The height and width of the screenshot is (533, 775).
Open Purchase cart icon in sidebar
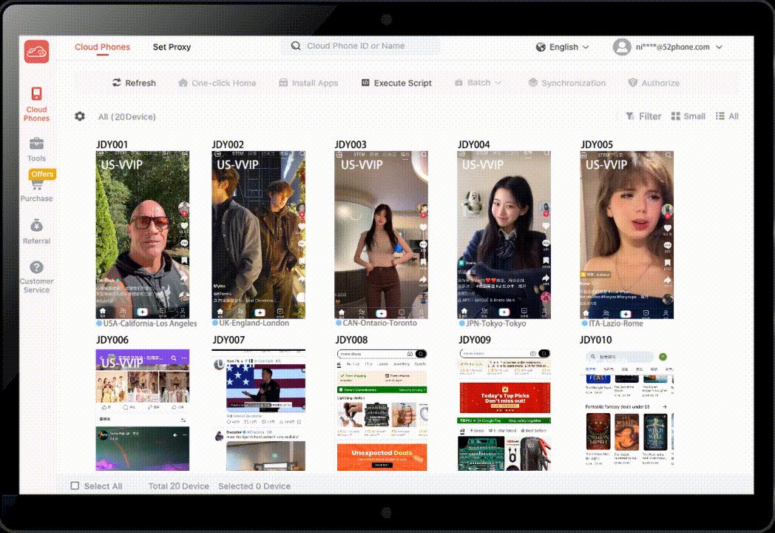pos(36,184)
